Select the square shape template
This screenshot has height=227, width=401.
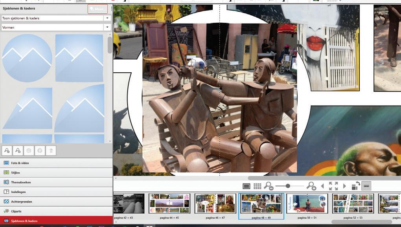(x=79, y=58)
